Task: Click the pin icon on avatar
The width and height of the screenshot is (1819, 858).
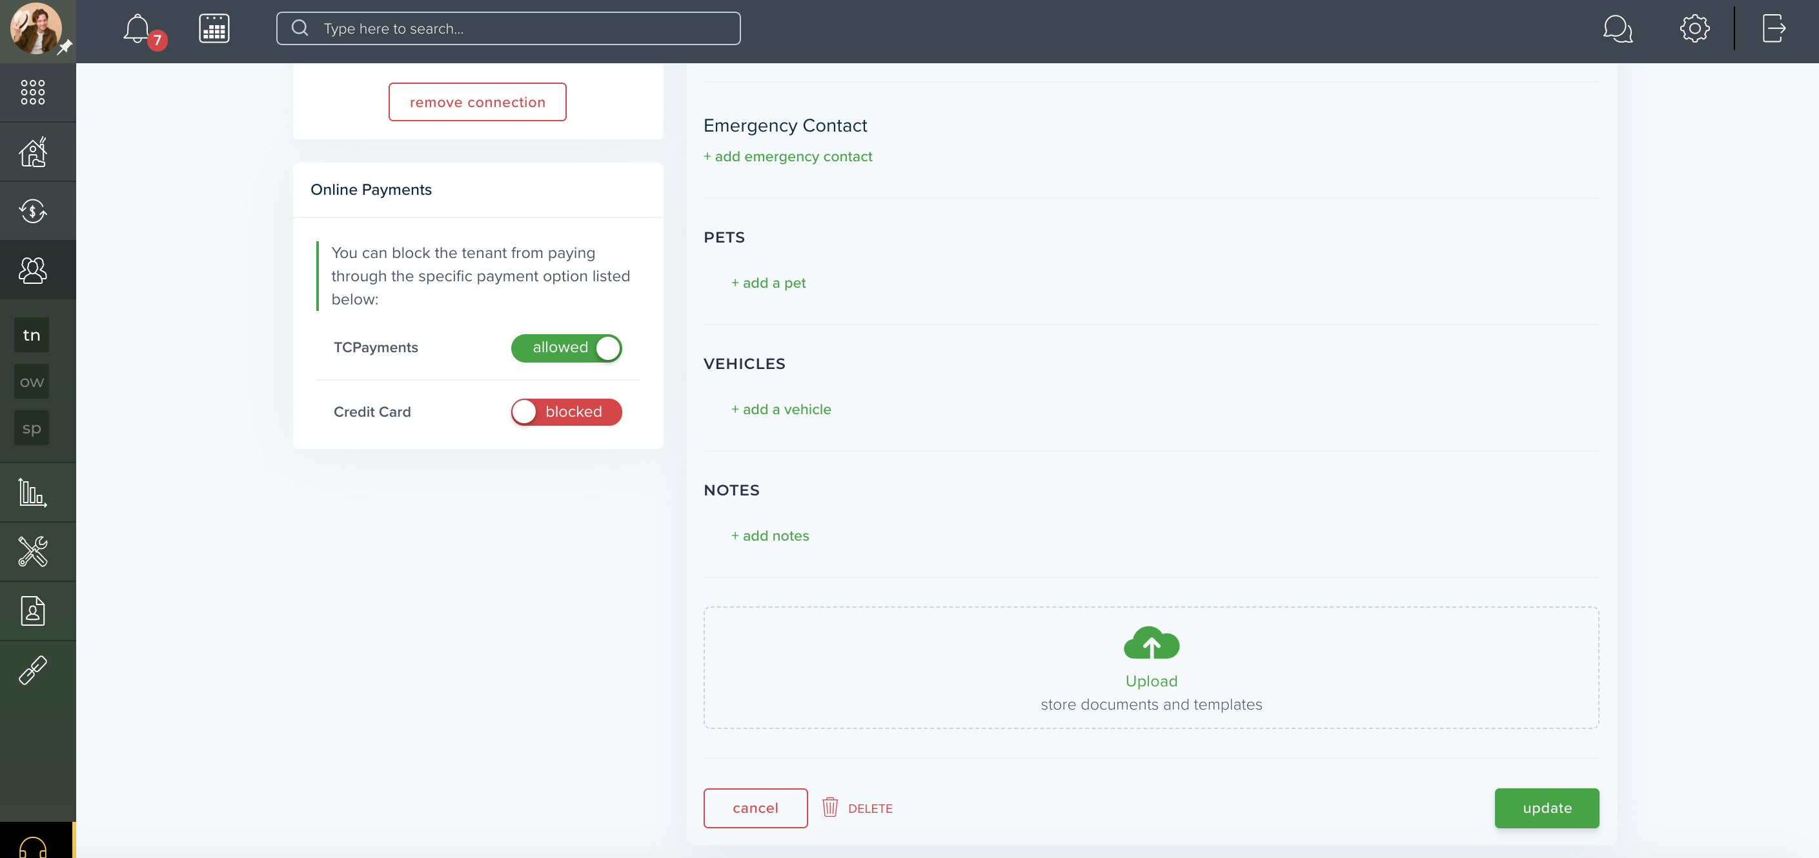Action: [x=65, y=47]
